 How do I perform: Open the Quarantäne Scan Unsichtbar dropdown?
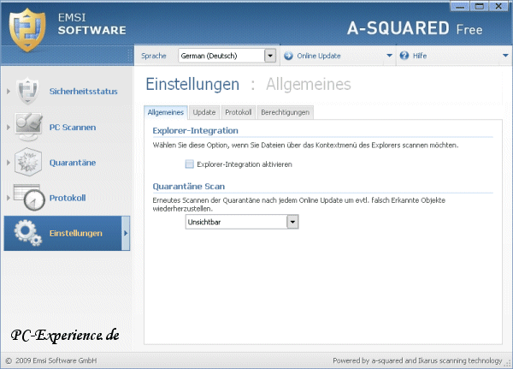point(292,222)
